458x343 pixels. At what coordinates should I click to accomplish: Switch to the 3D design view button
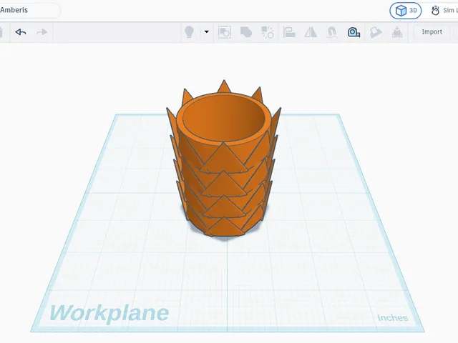(406, 11)
